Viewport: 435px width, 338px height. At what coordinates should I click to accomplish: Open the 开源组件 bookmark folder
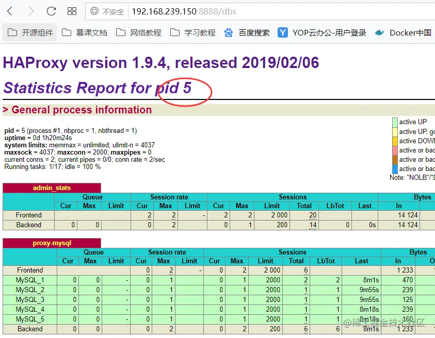(30, 32)
